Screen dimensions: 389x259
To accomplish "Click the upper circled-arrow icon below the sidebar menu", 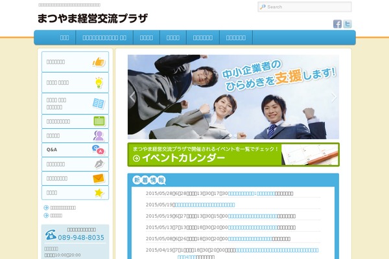I will (x=46, y=208).
